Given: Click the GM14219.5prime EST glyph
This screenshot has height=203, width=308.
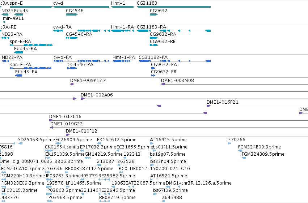Looking at the screenshot, I should [88, 158].
